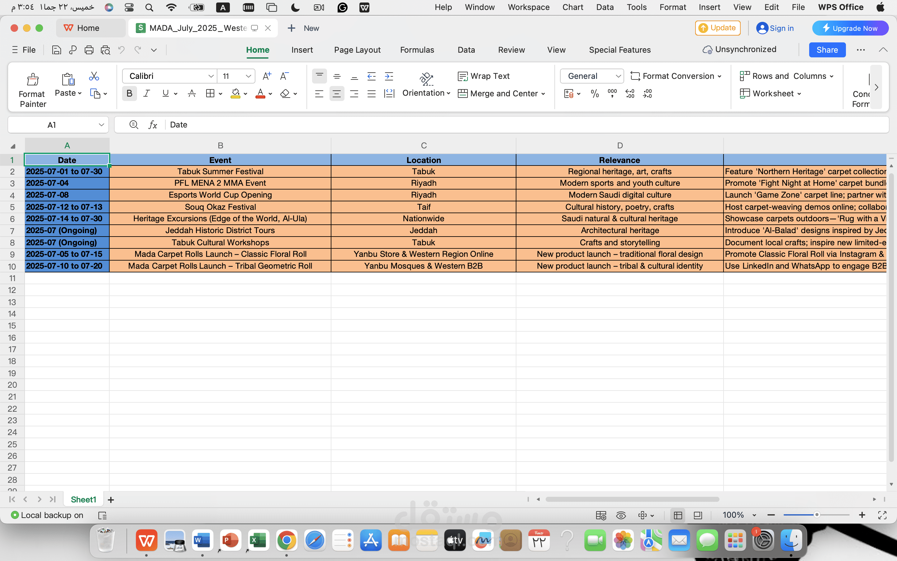Open the Special Features ribbon tab
Image resolution: width=897 pixels, height=561 pixels.
click(620, 50)
